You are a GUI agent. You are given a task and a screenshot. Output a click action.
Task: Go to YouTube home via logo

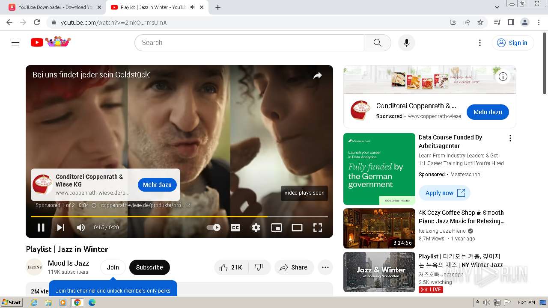(x=51, y=42)
